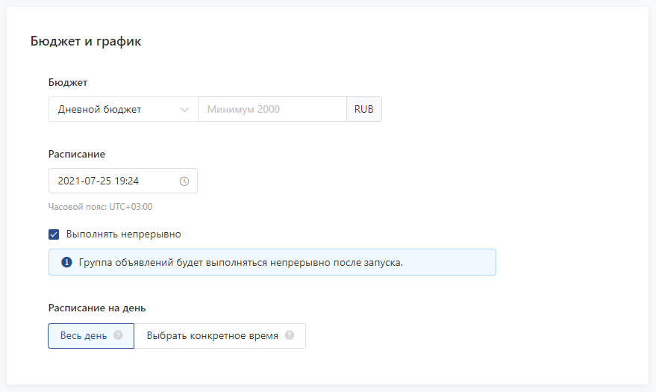This screenshot has width=656, height=392.
Task: Click the schedule date field 2021-07-25 19:24
Action: click(x=123, y=181)
